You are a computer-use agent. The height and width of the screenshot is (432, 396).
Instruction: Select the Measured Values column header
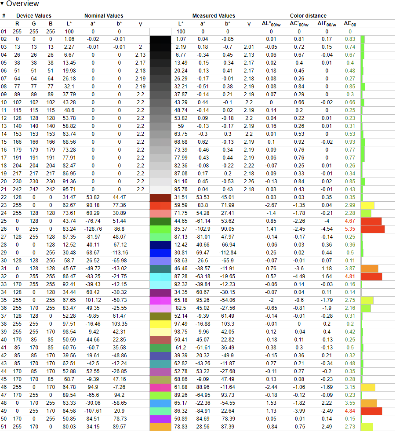coord(214,16)
